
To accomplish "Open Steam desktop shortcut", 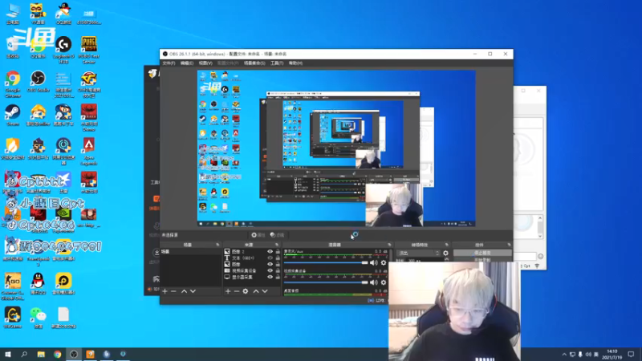I will tap(13, 115).
